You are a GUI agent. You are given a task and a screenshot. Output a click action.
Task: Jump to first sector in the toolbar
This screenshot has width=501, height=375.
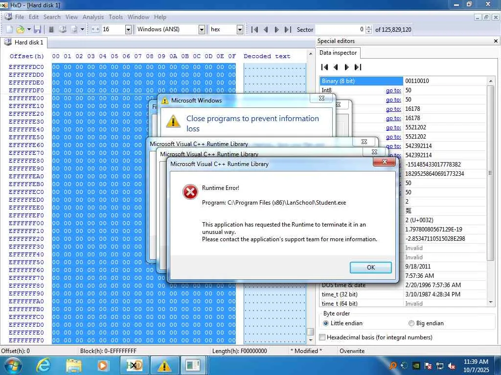coord(254,30)
